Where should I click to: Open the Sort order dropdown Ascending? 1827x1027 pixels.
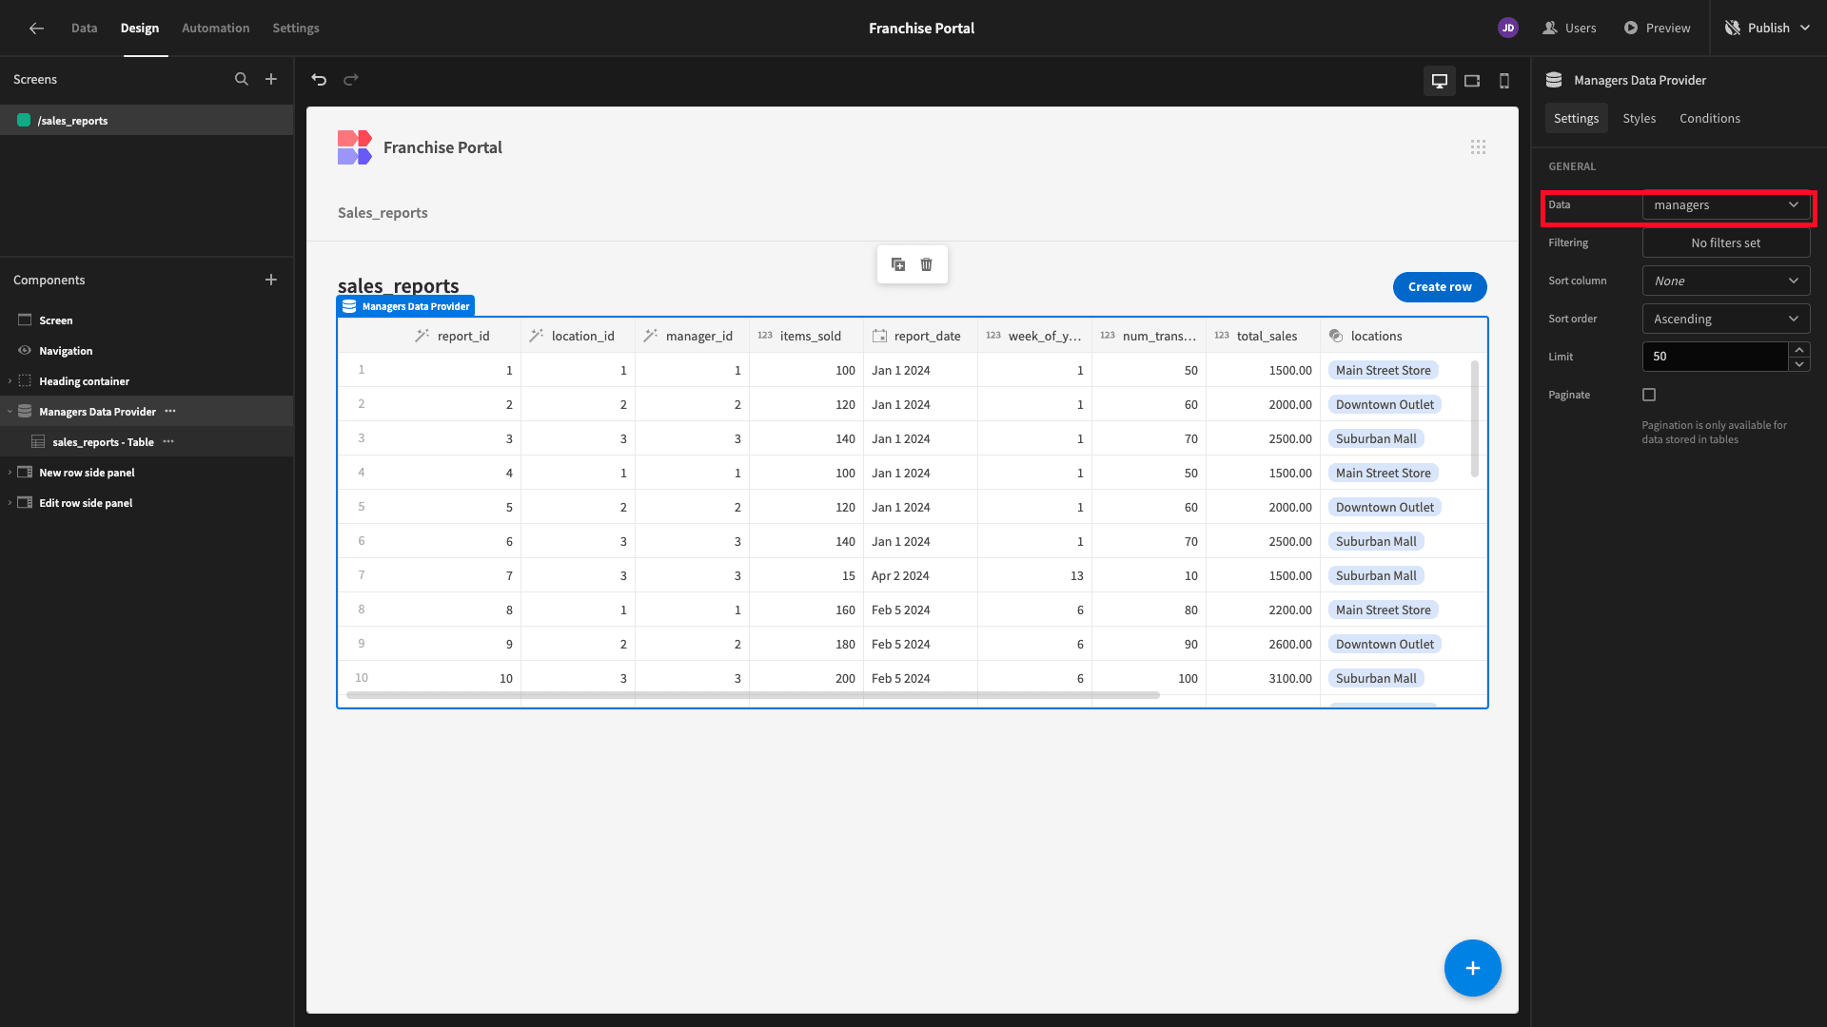tap(1726, 319)
